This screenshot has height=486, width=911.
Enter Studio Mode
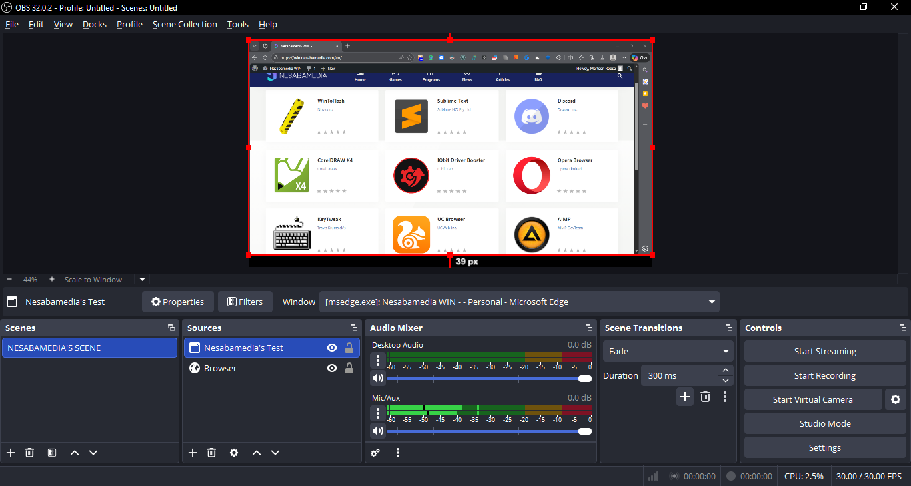(824, 423)
